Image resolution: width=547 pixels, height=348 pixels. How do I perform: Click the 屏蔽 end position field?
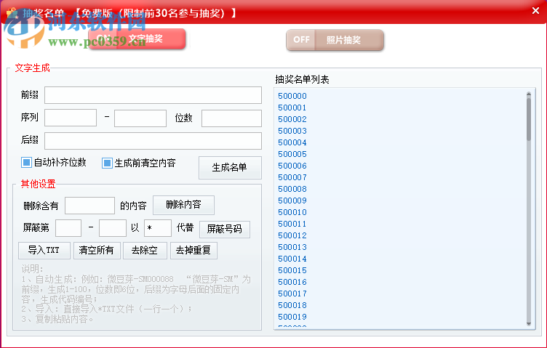pos(112,228)
